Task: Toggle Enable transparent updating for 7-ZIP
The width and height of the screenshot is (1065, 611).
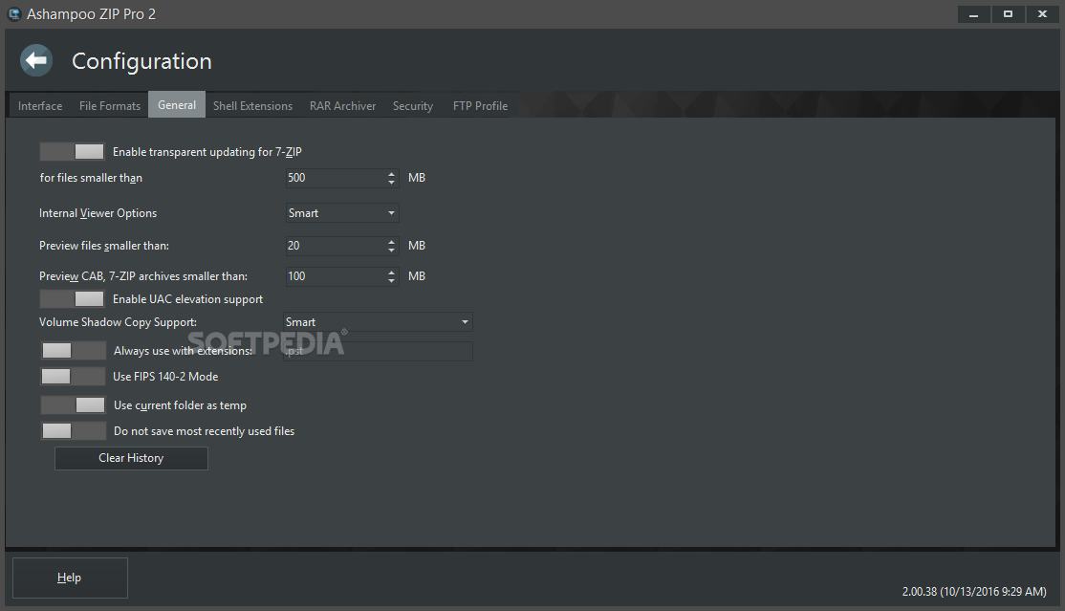Action: (72, 152)
